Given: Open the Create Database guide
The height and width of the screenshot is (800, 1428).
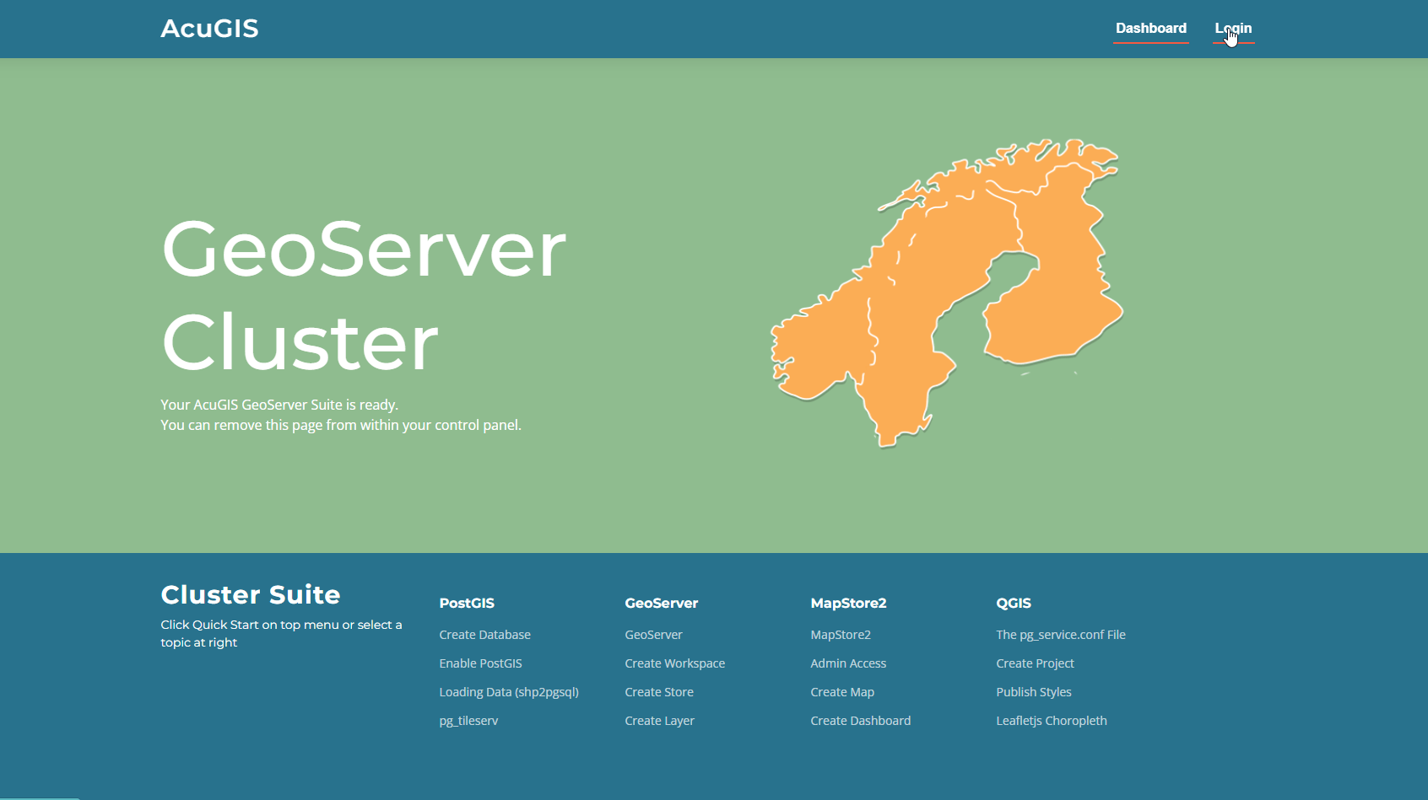Looking at the screenshot, I should pyautogui.click(x=484, y=635).
